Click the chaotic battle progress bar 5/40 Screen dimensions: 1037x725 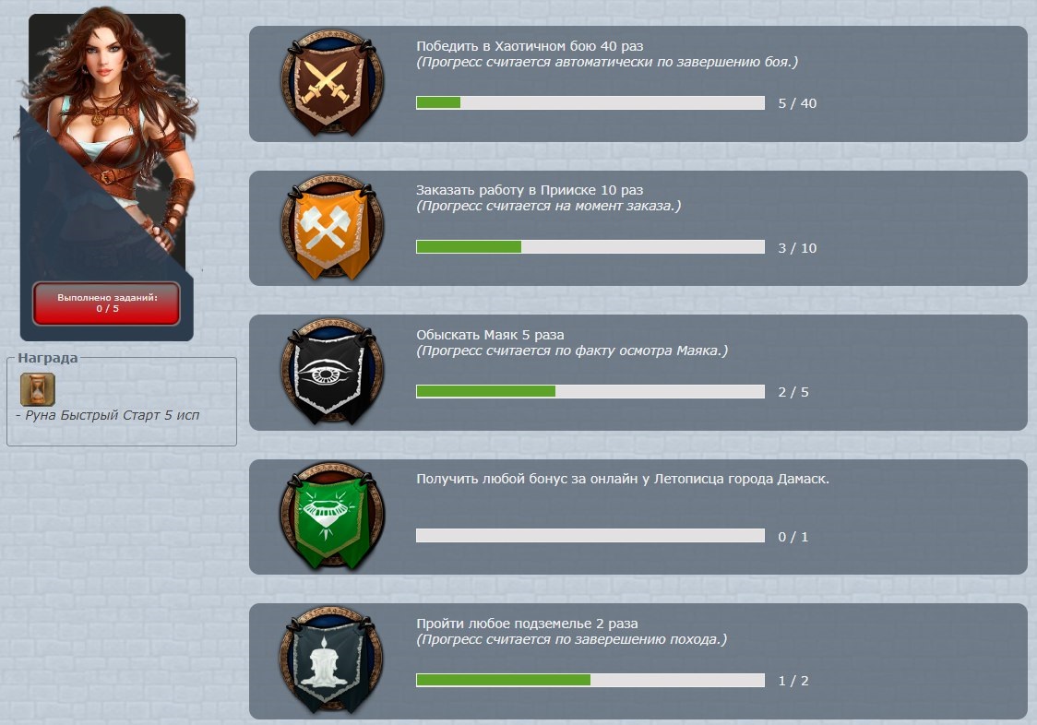(590, 102)
